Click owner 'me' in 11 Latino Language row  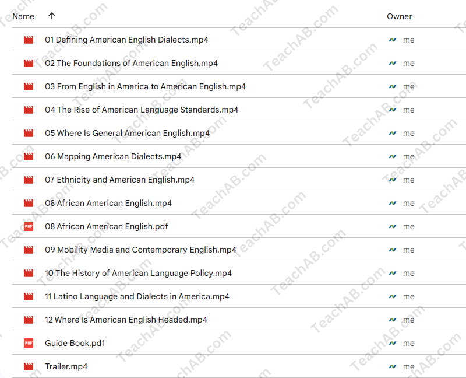(x=409, y=296)
